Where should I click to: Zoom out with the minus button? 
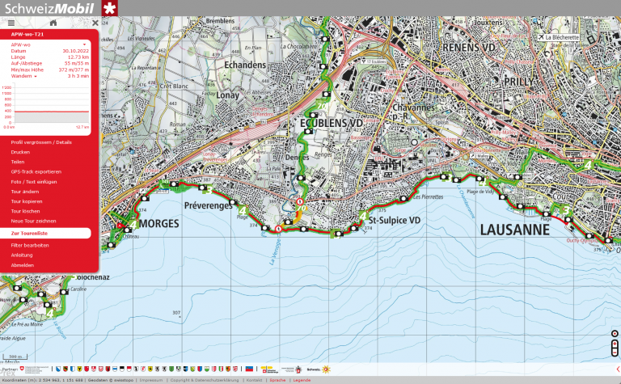tap(615, 353)
